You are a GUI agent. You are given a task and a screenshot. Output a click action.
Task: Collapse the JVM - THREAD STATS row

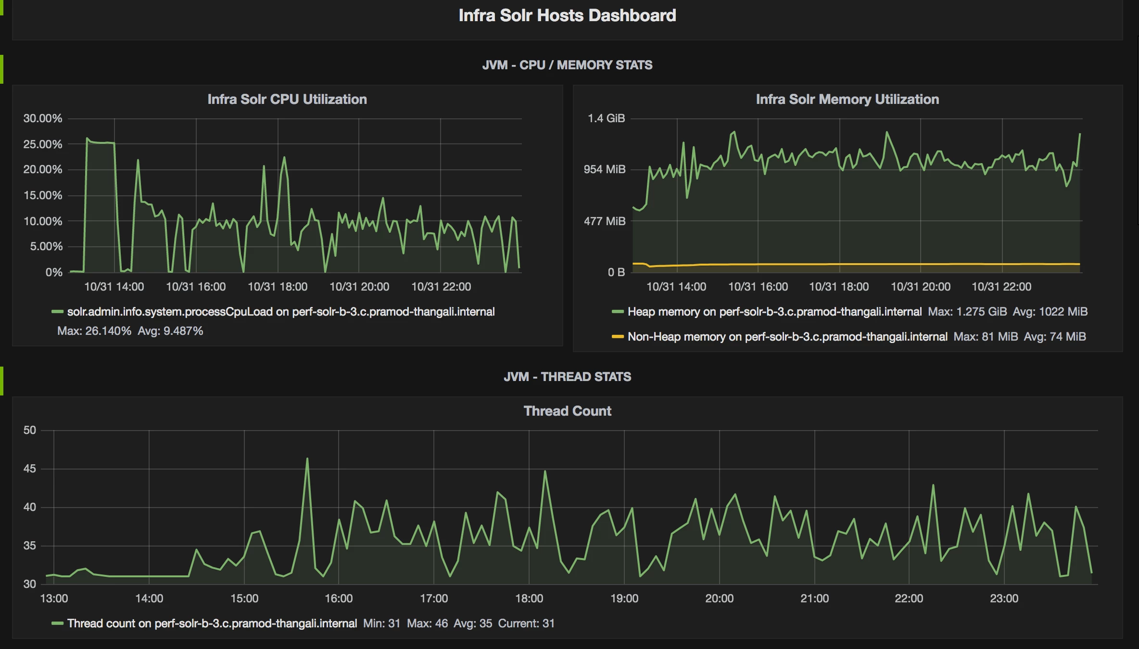(567, 377)
